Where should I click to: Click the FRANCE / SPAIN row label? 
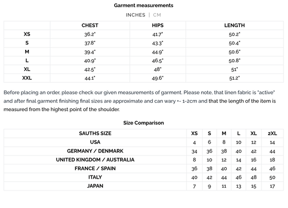[95, 169]
